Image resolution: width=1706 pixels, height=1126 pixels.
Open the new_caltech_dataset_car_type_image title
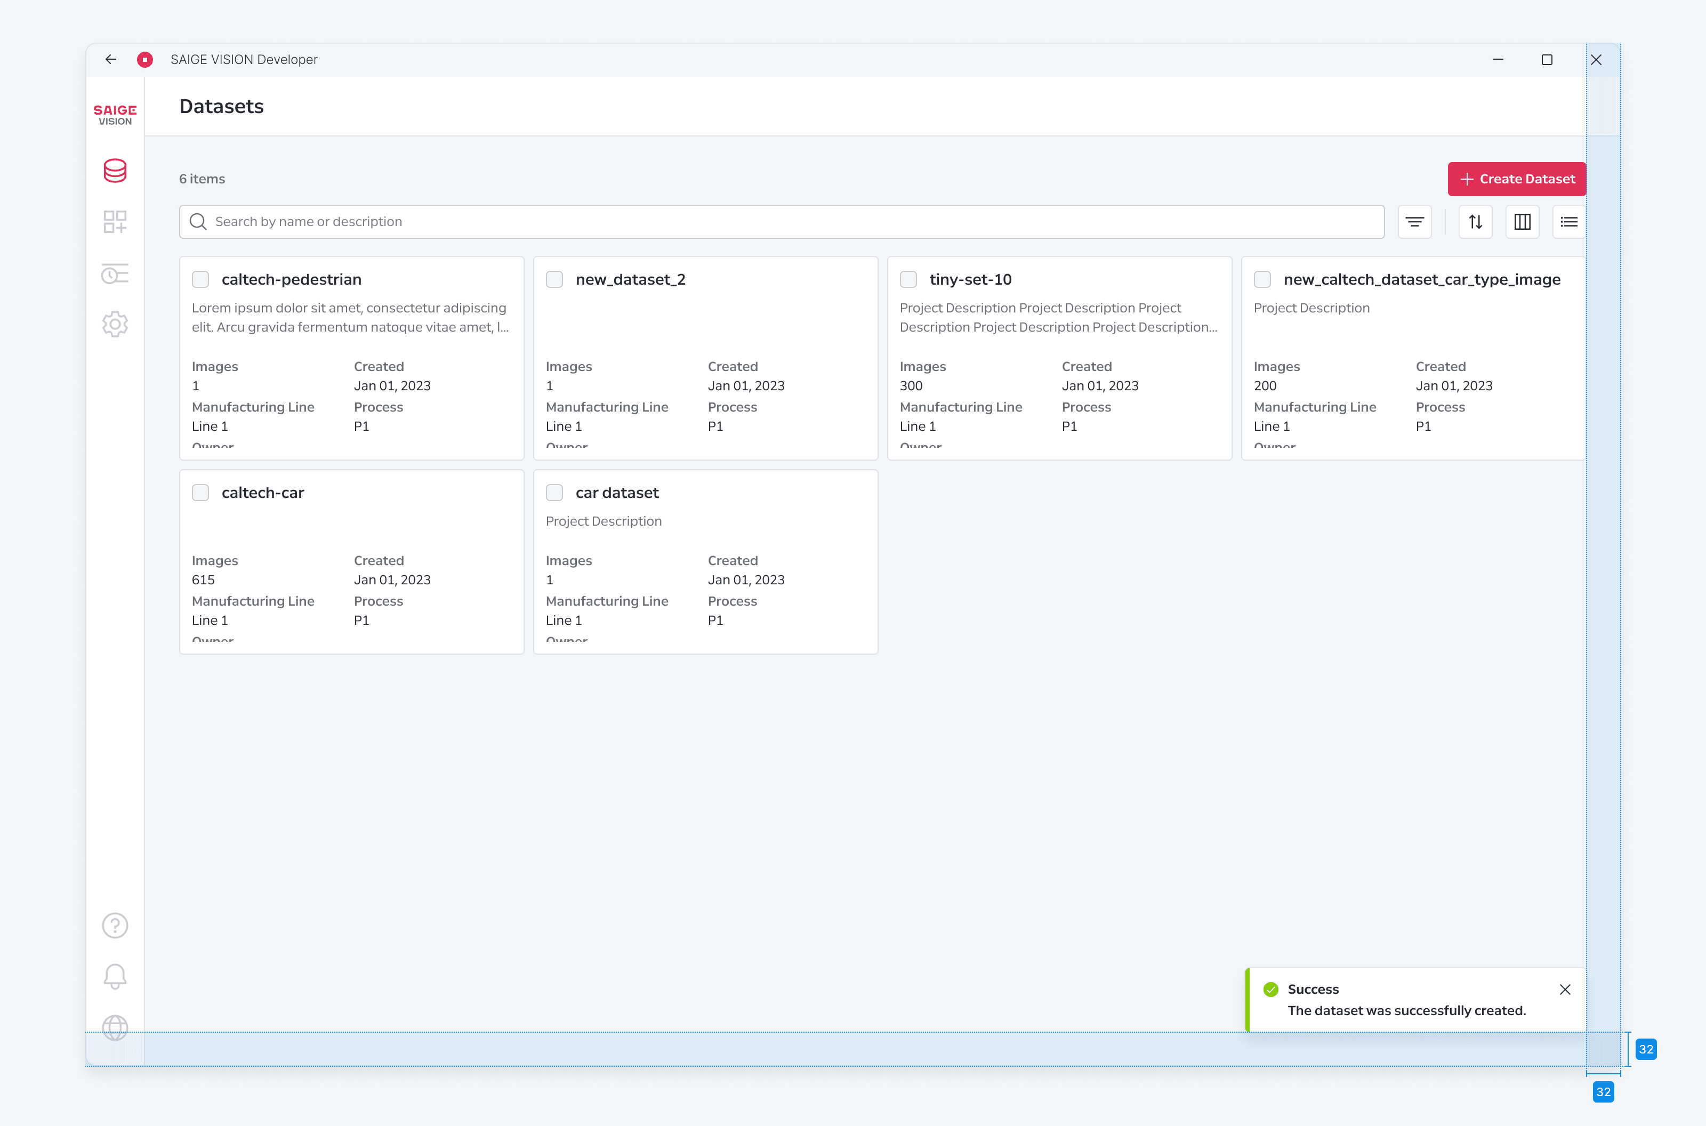pos(1422,279)
